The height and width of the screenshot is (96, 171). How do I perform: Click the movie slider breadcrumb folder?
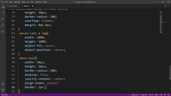point(38,9)
